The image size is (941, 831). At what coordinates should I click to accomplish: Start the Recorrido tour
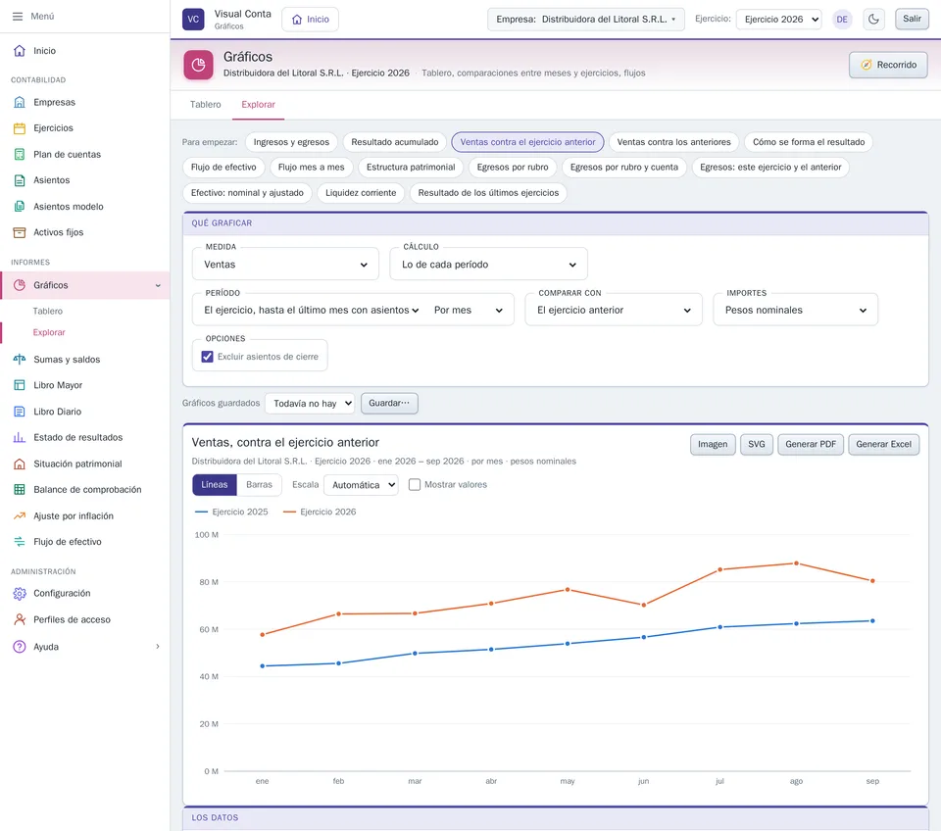[888, 65]
